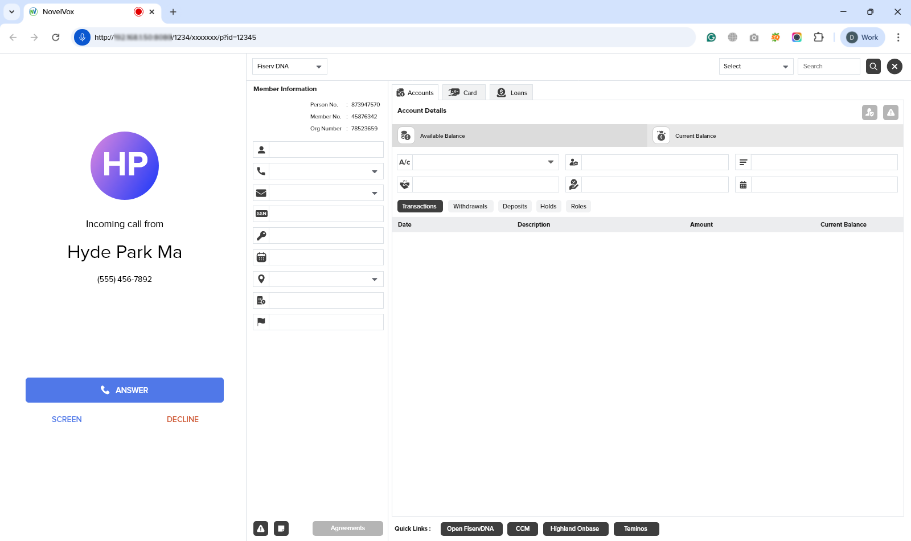This screenshot has height=541, width=911.
Task: Click the magnifier search button
Action: pyautogui.click(x=873, y=67)
